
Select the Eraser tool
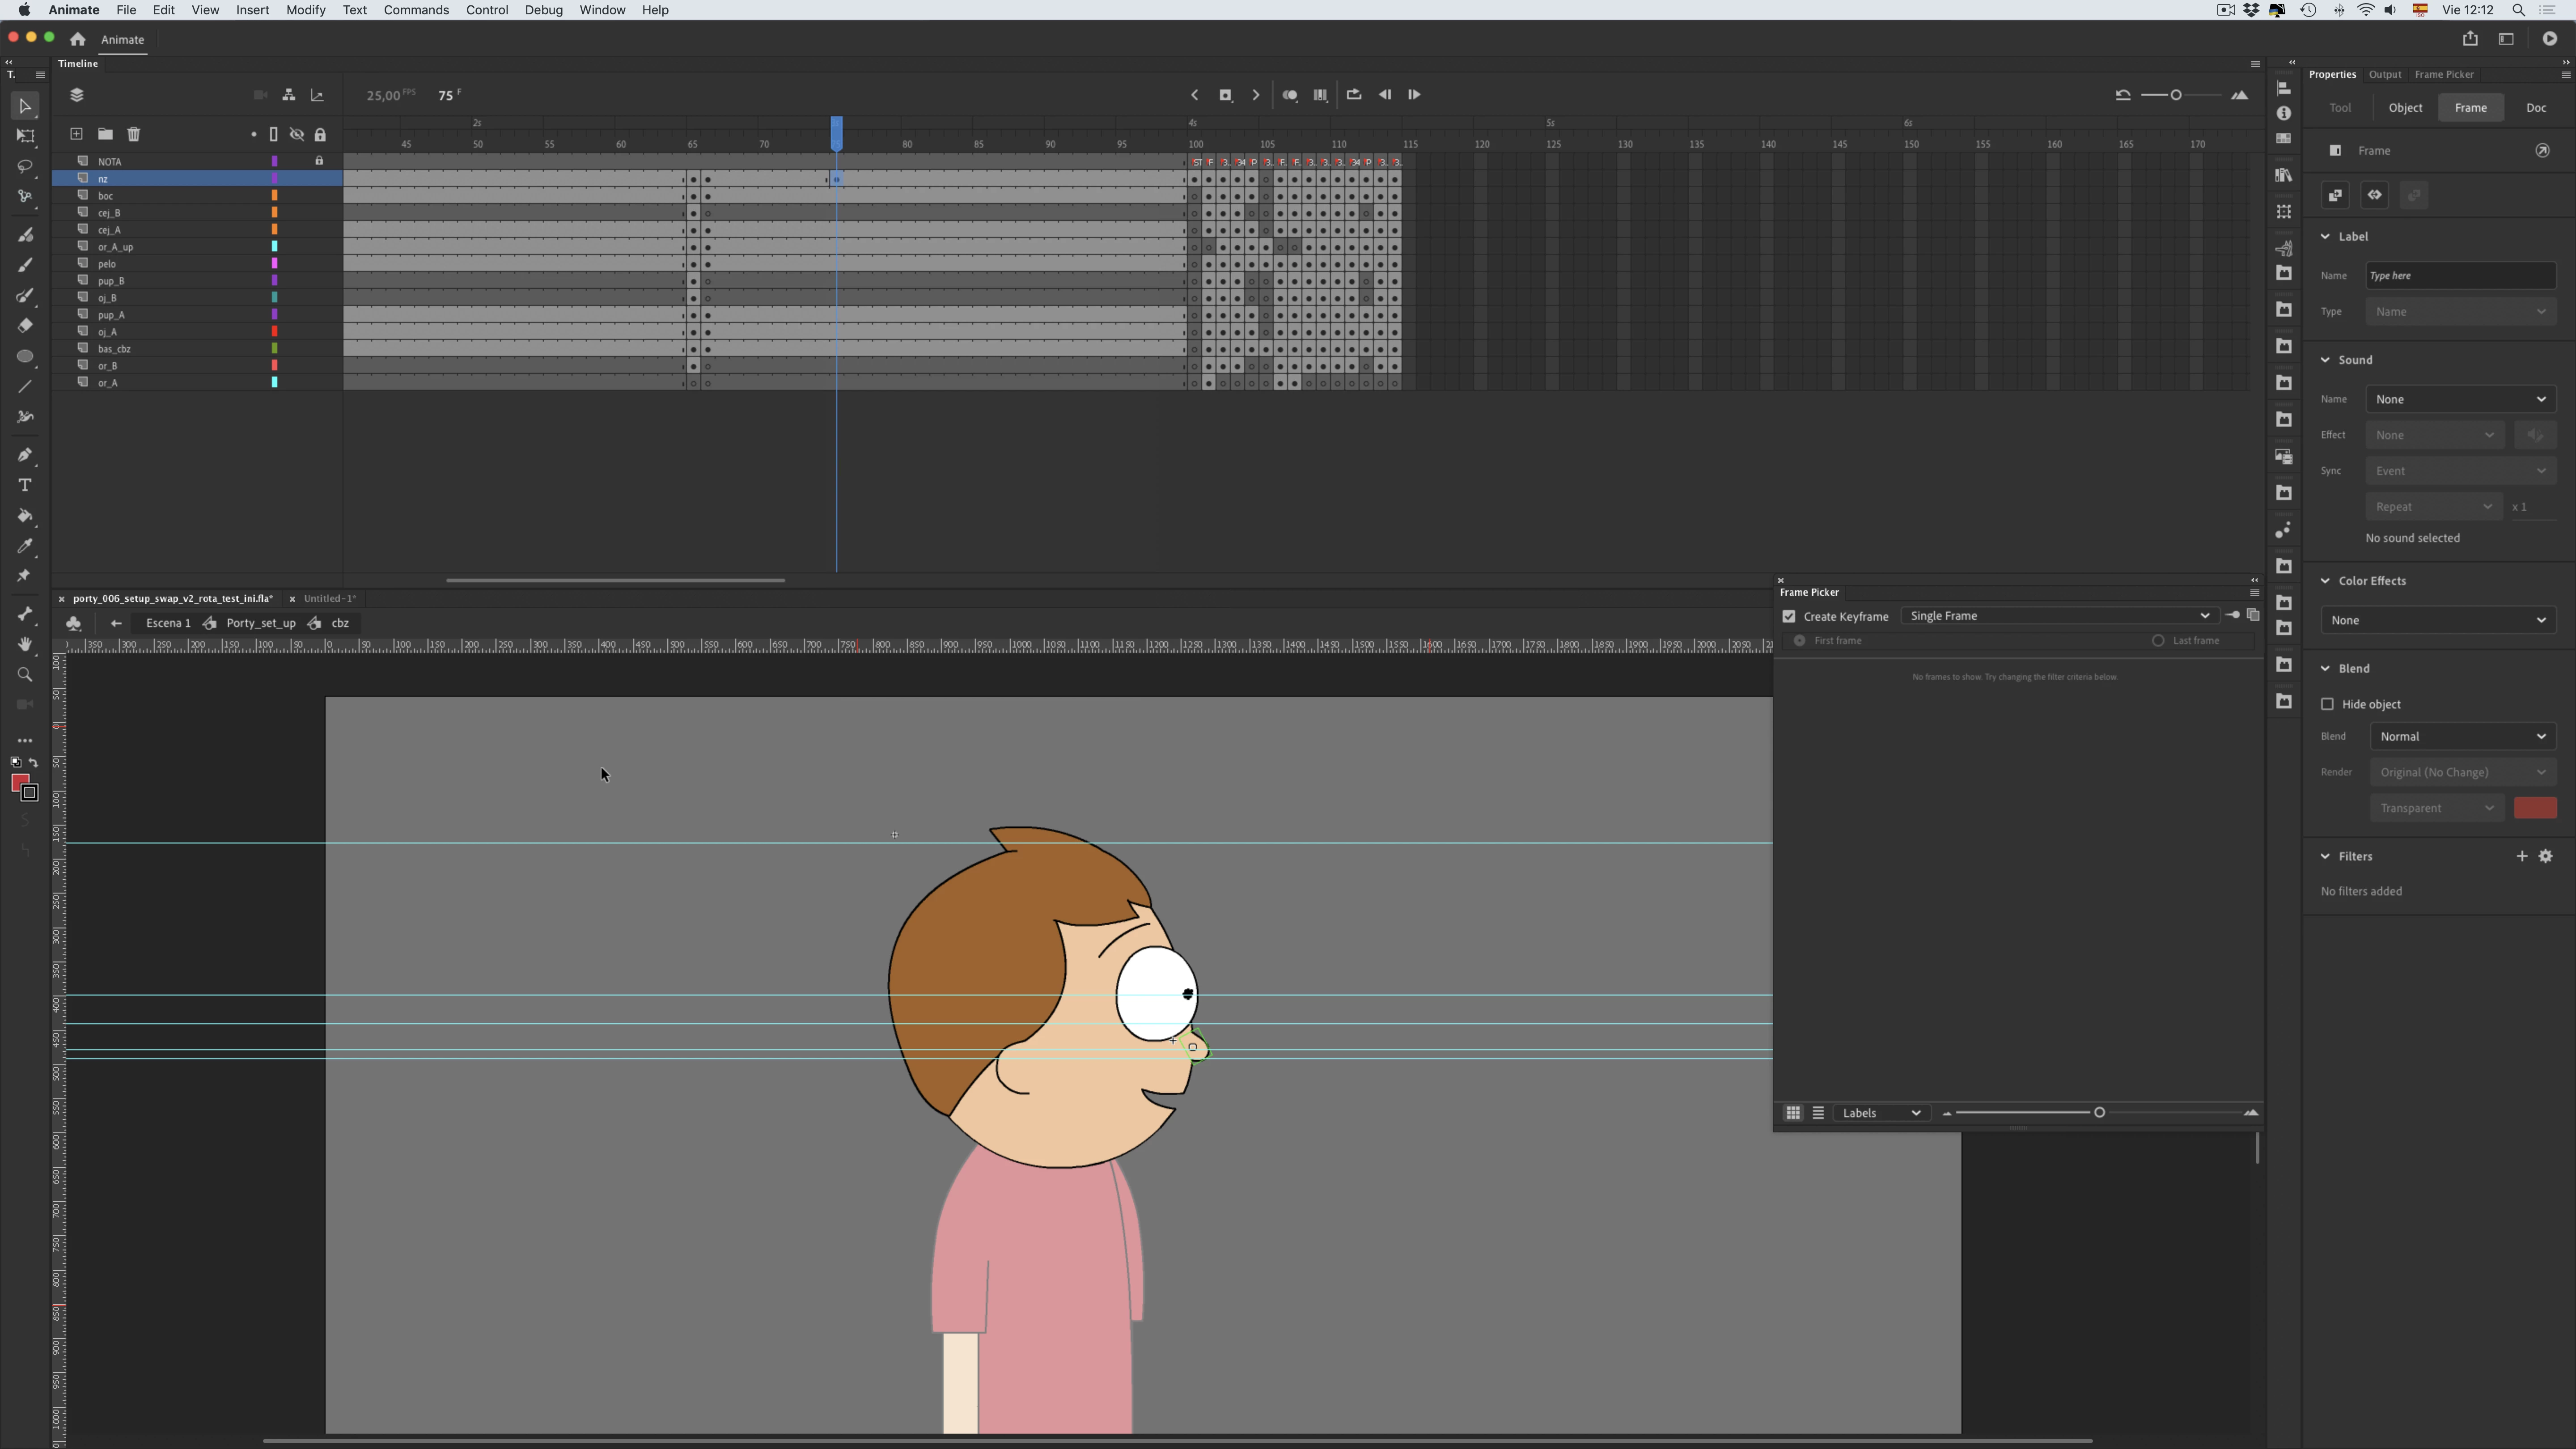25,326
